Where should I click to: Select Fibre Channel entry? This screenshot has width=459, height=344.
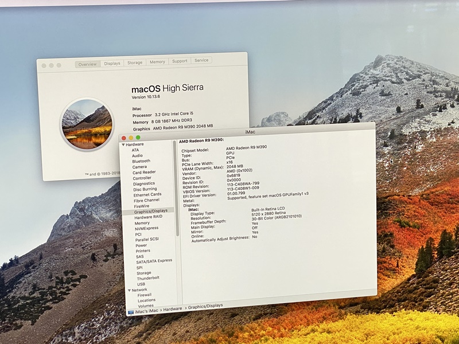click(x=146, y=200)
